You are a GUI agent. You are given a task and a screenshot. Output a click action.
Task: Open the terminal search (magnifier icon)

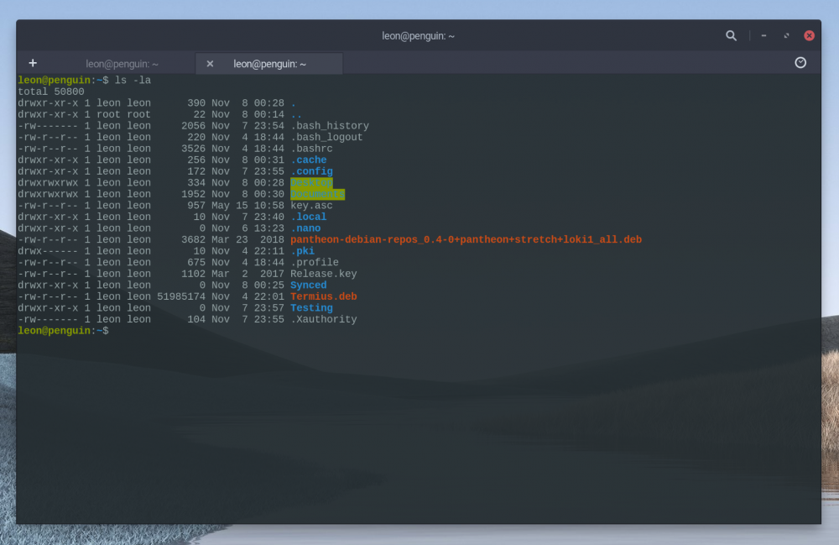731,36
